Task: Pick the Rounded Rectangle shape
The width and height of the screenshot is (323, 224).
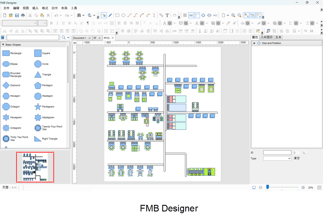Action: [6, 74]
